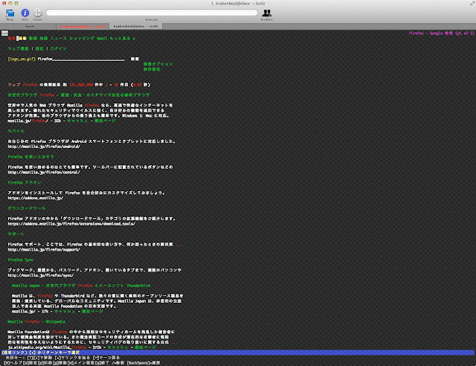Open the Mozilla Japan result title link

click(81, 286)
